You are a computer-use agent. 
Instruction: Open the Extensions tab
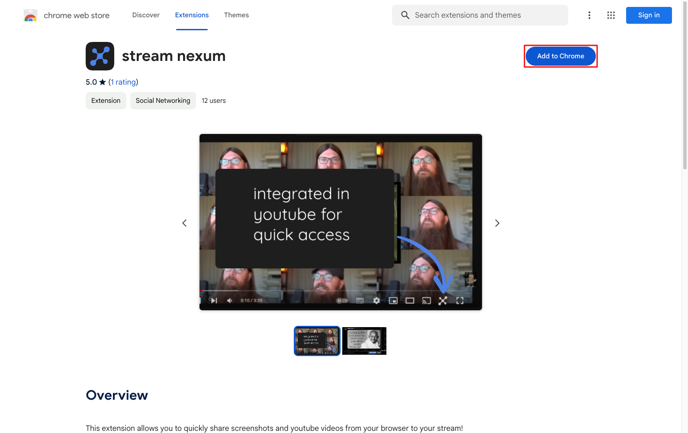[x=192, y=15]
